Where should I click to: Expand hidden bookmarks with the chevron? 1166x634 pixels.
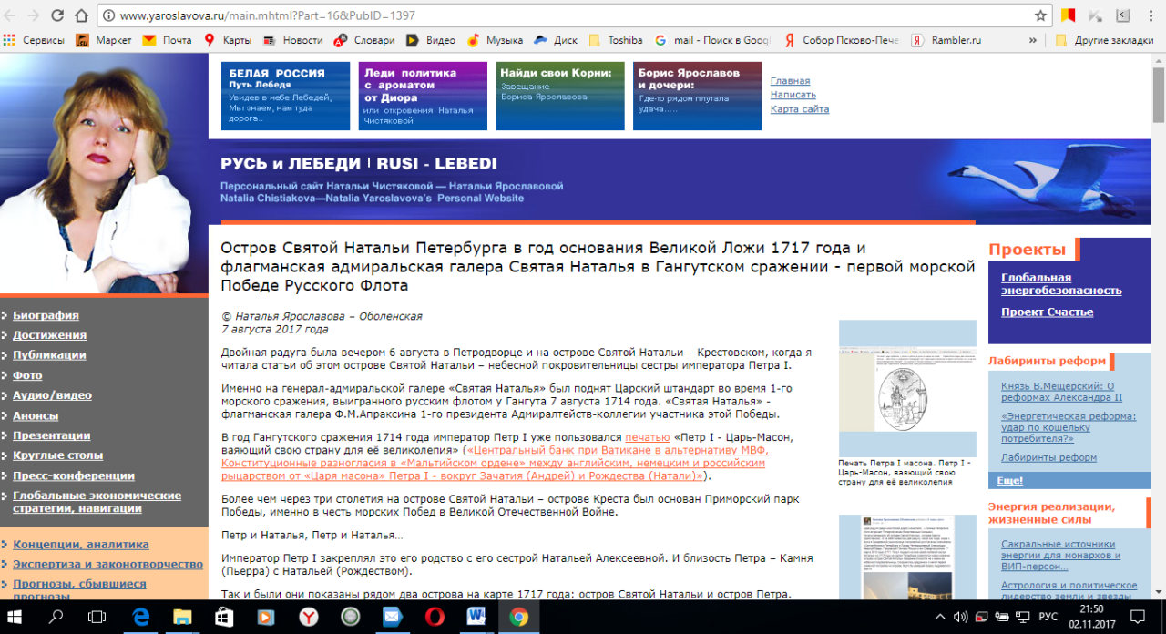coord(1032,40)
